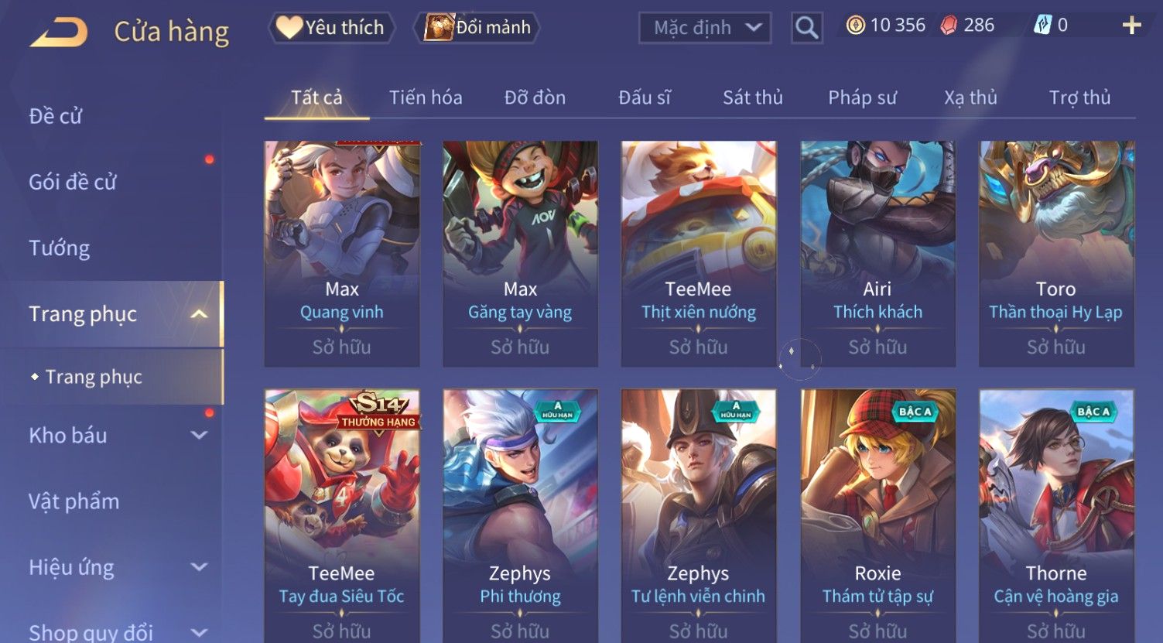
Task: Open Gói đề cử in sidebar
Action: click(x=73, y=182)
